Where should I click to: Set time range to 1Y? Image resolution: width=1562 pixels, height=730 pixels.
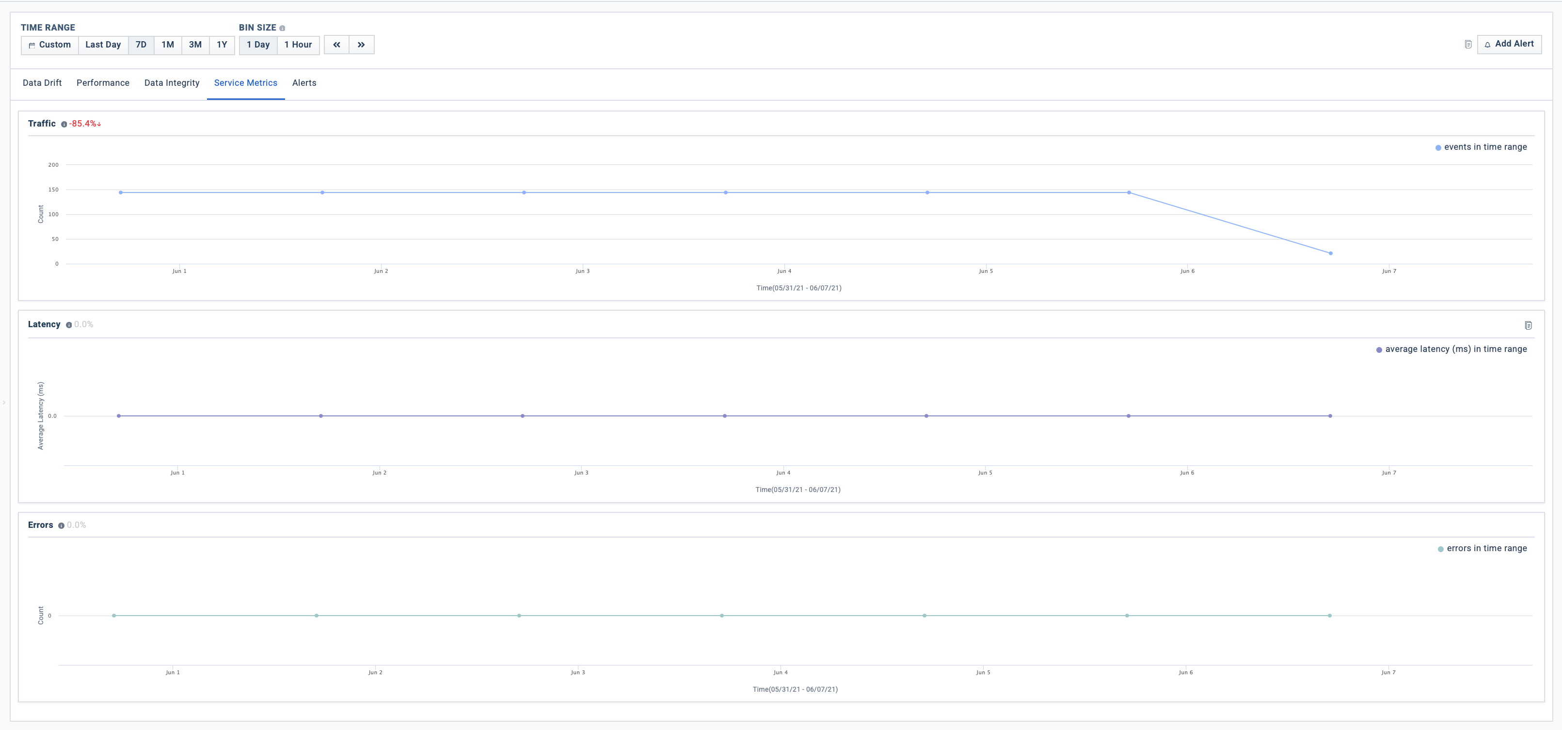tap(222, 45)
